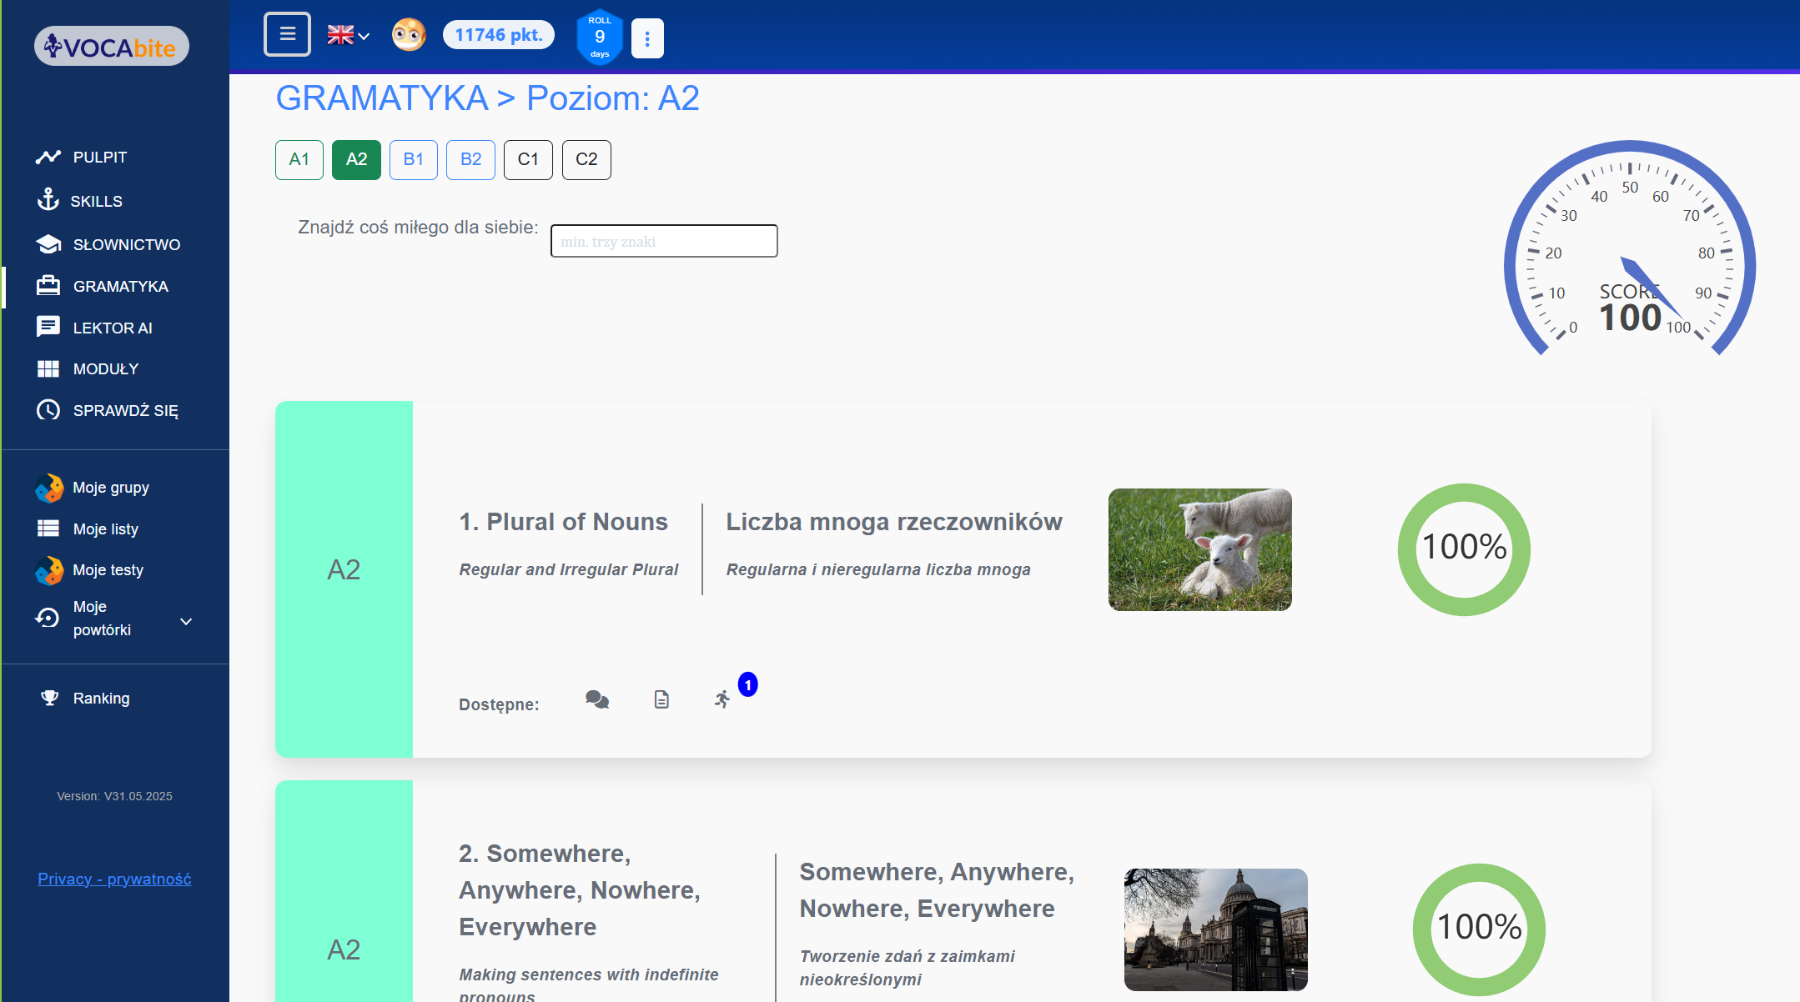Click the Version: V31.05.2025 text
Image resolution: width=1800 pixels, height=1002 pixels.
pyautogui.click(x=114, y=796)
